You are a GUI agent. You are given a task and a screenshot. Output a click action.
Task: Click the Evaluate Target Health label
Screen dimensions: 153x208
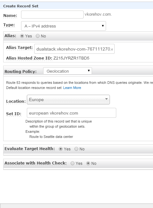coord(30,149)
